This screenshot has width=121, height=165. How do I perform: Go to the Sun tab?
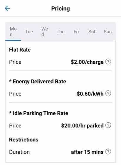click(108, 32)
